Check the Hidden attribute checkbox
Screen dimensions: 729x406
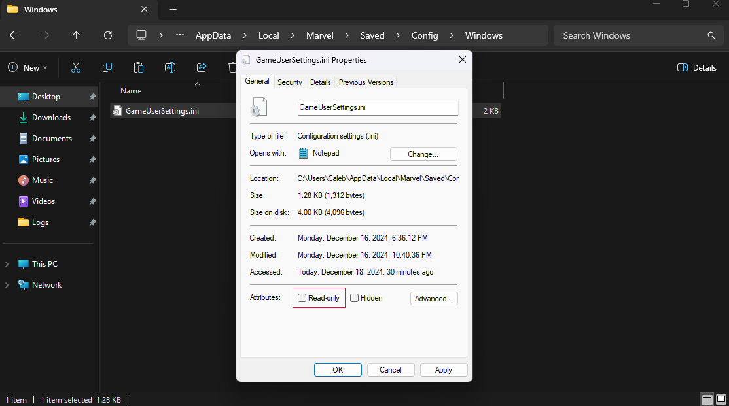pos(354,298)
